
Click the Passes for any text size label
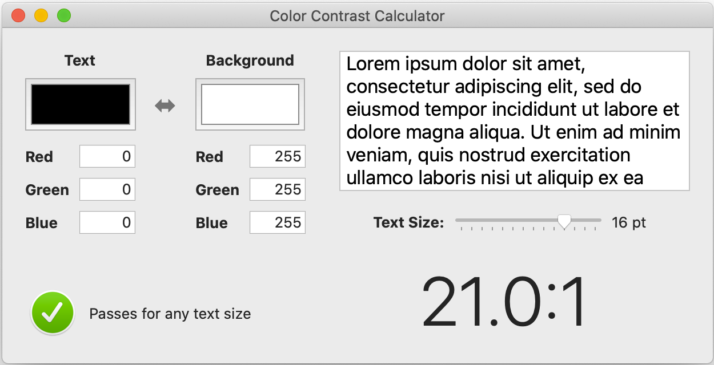(170, 313)
